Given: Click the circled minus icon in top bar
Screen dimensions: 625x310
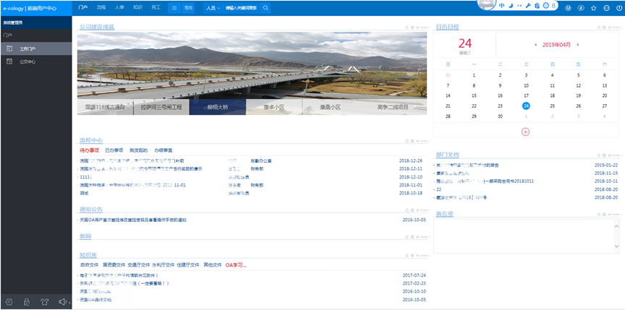Looking at the screenshot, I should coord(606,8).
